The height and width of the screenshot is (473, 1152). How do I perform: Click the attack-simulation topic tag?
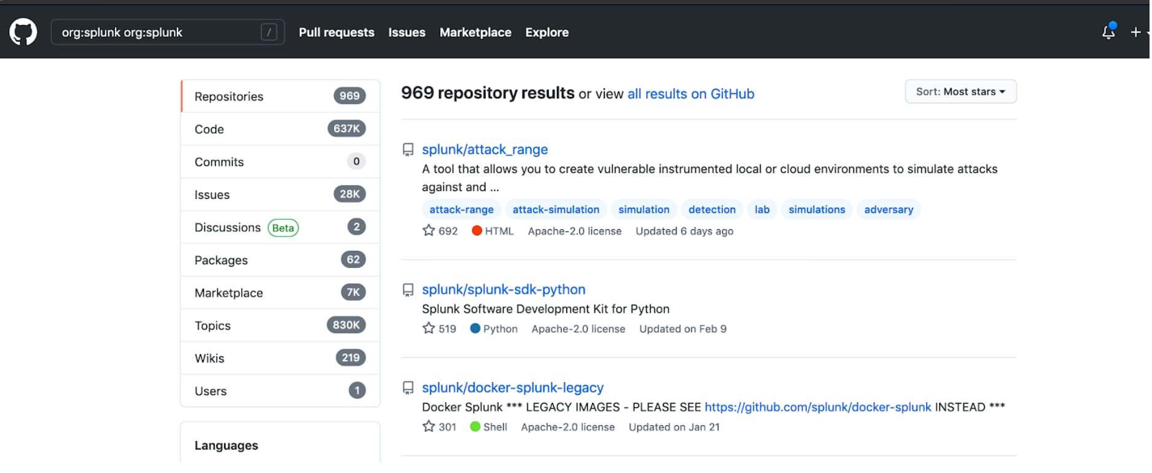pos(556,209)
